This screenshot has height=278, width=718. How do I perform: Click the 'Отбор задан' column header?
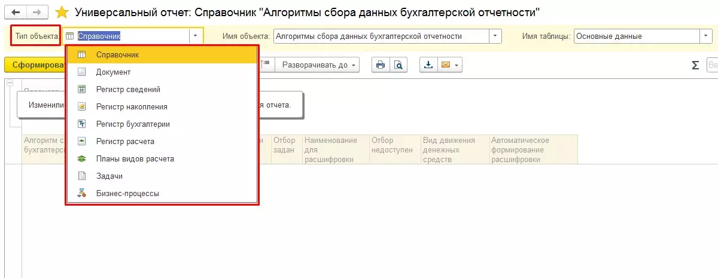click(286, 149)
